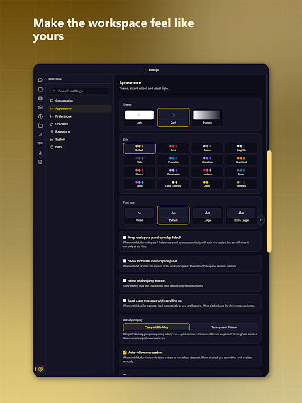Click the document page icon in left rail

(40, 162)
